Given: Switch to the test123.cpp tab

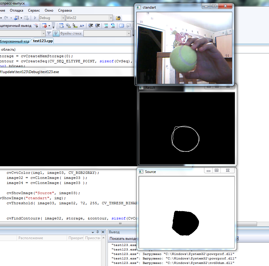Looking at the screenshot, I should click(43, 41).
